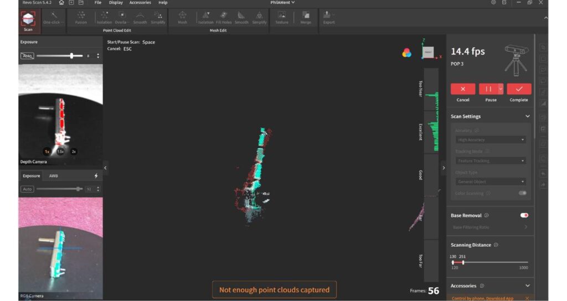Select the Fill Holes mesh tool
The width and height of the screenshot is (567, 301).
223,18
